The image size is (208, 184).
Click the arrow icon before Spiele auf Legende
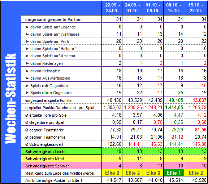click(27, 27)
